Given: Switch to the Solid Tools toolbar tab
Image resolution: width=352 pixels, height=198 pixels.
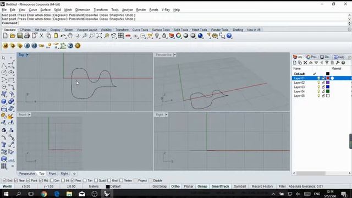Looking at the screenshot, I should (181, 30).
